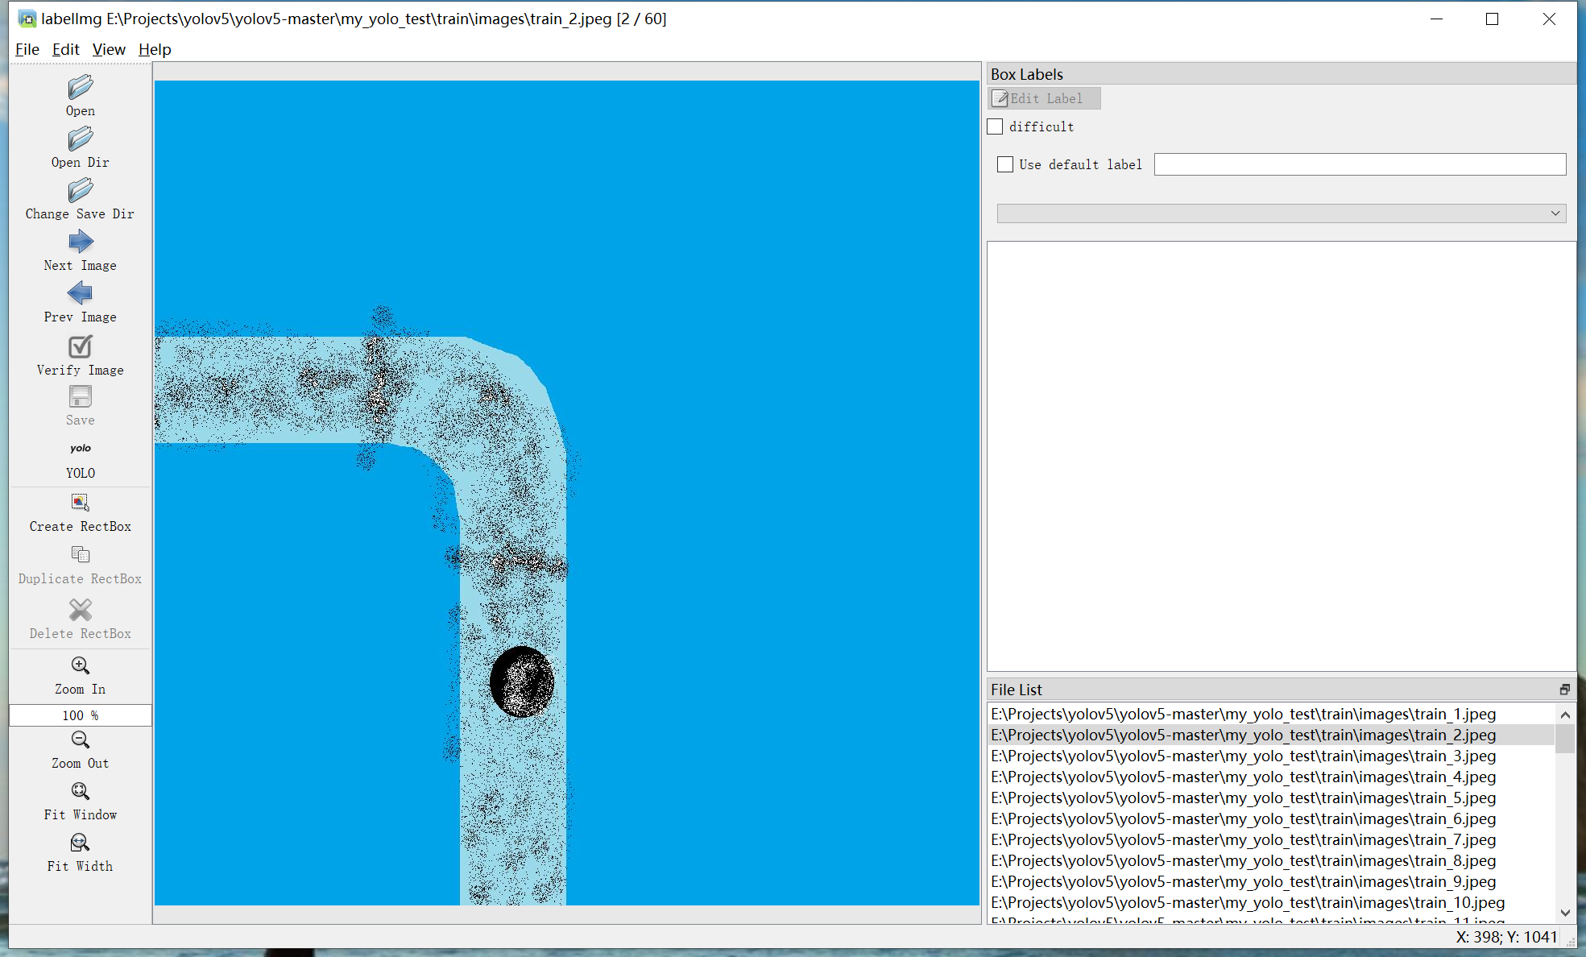Image resolution: width=1586 pixels, height=957 pixels.
Task: Click File List scrollbar down arrow
Action: tap(1565, 913)
